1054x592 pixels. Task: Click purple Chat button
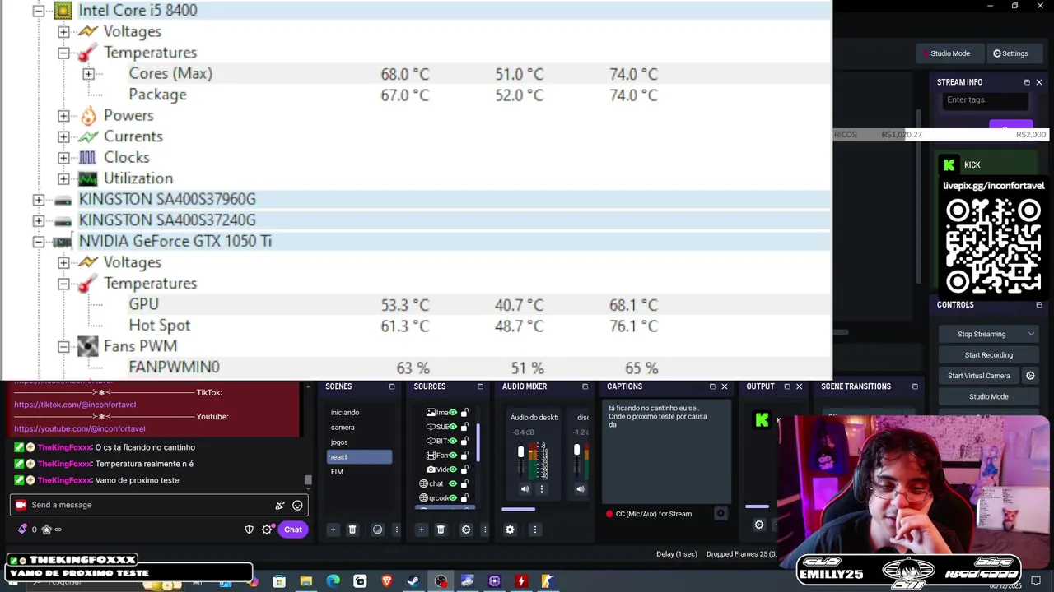293,530
